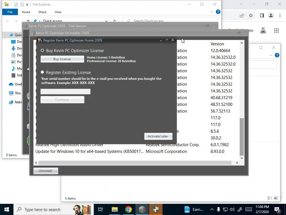This screenshot has width=286, height=215.
Task: Open notification center icon
Action: [x=277, y=210]
